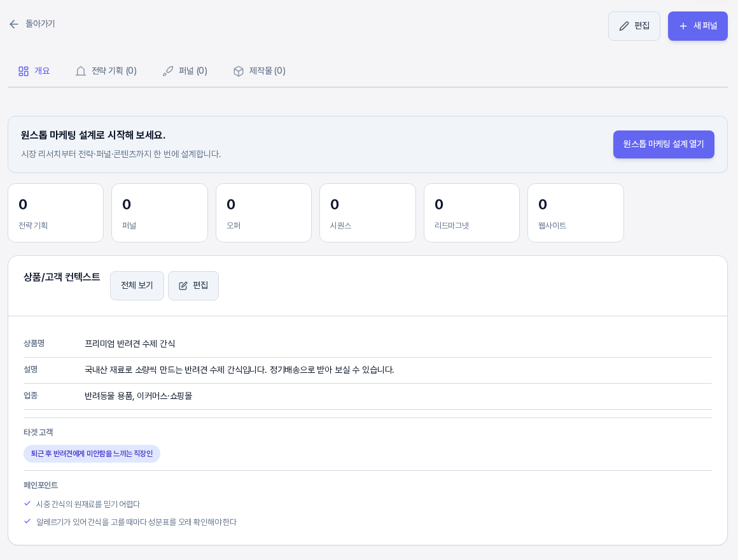Image resolution: width=738 pixels, height=560 pixels.
Task: Click the 상품/고객 컨텍스트 heading
Action: 62,277
